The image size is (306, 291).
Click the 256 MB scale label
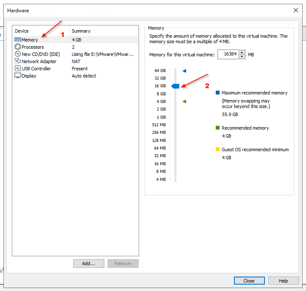point(159,133)
